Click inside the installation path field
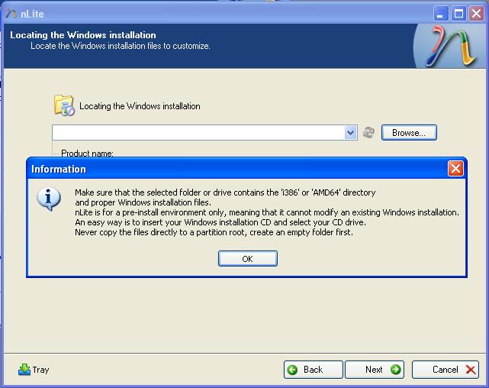 point(198,133)
